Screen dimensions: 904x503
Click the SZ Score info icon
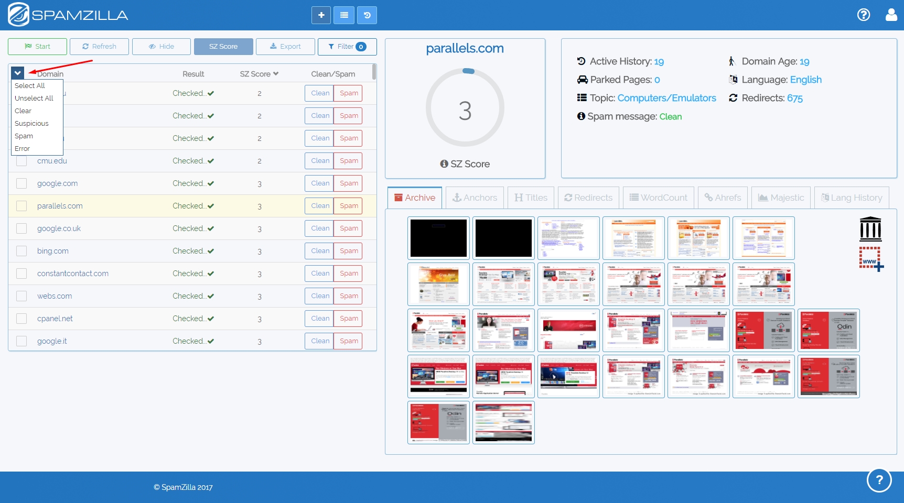(444, 164)
